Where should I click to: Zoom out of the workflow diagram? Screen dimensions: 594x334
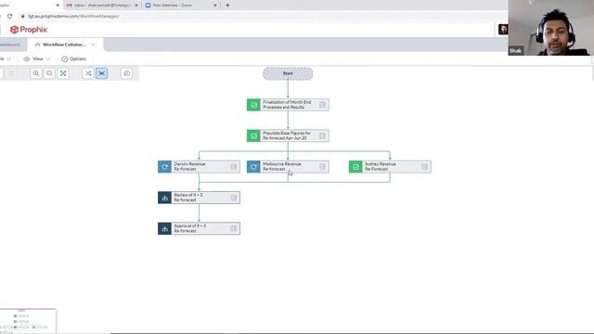tap(49, 73)
